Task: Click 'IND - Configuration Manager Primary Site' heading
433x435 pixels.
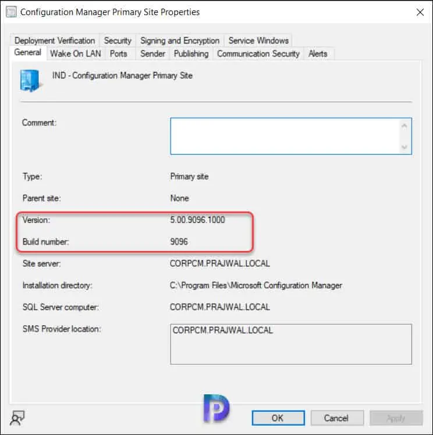Action: tap(123, 76)
